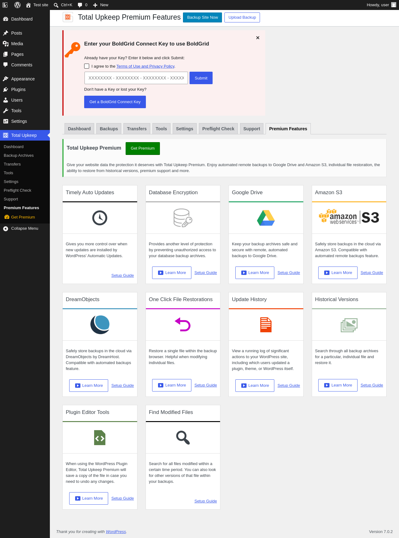The height and width of the screenshot is (538, 399).
Task: Click Learn More for Plugin Editor Tools
Action: click(89, 498)
